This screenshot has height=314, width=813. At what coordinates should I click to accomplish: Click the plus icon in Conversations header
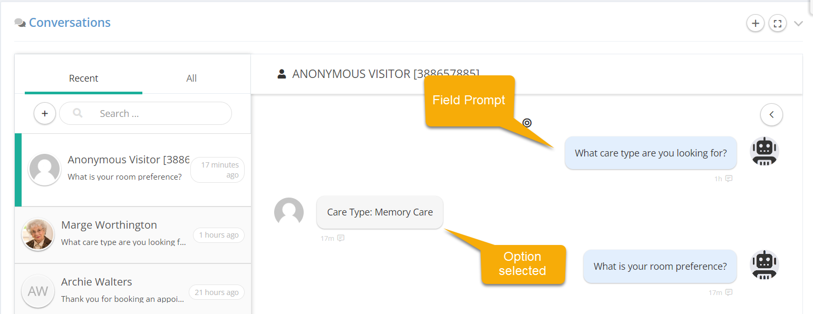click(x=756, y=23)
